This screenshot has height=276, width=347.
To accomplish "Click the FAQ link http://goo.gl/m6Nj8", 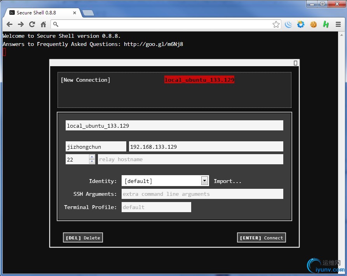I will coord(153,44).
